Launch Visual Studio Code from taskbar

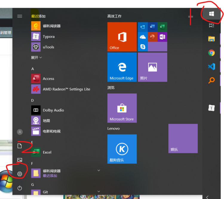[x=211, y=66]
